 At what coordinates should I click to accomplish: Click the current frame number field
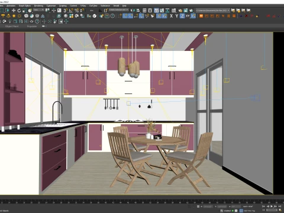(272, 211)
